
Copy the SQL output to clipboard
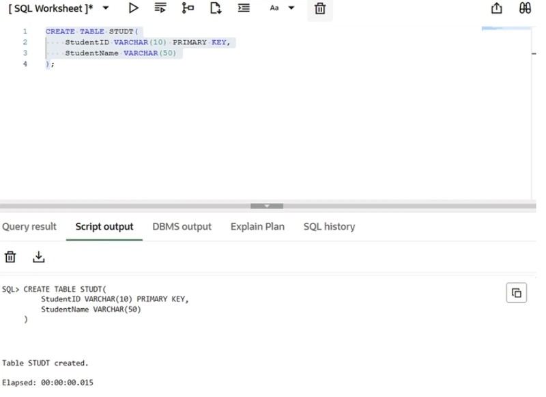click(517, 292)
